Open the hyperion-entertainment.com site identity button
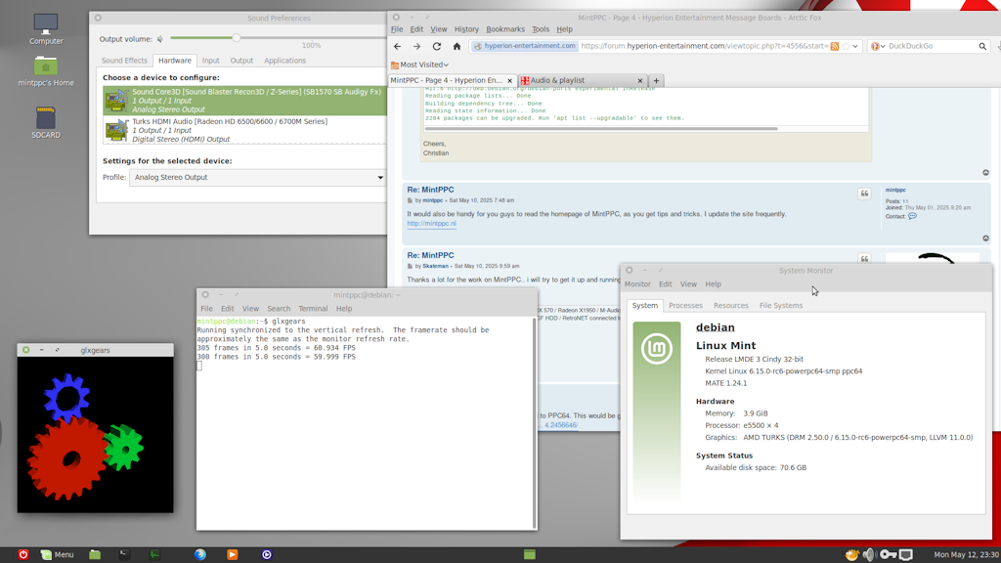The image size is (1001, 563). (x=525, y=46)
